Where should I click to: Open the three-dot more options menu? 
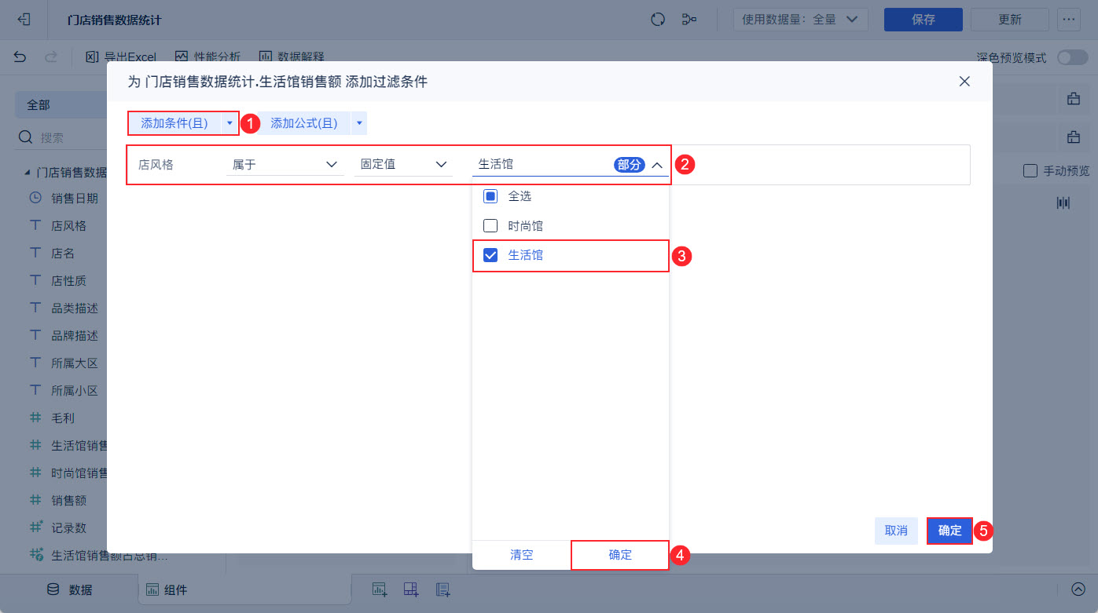1069,20
